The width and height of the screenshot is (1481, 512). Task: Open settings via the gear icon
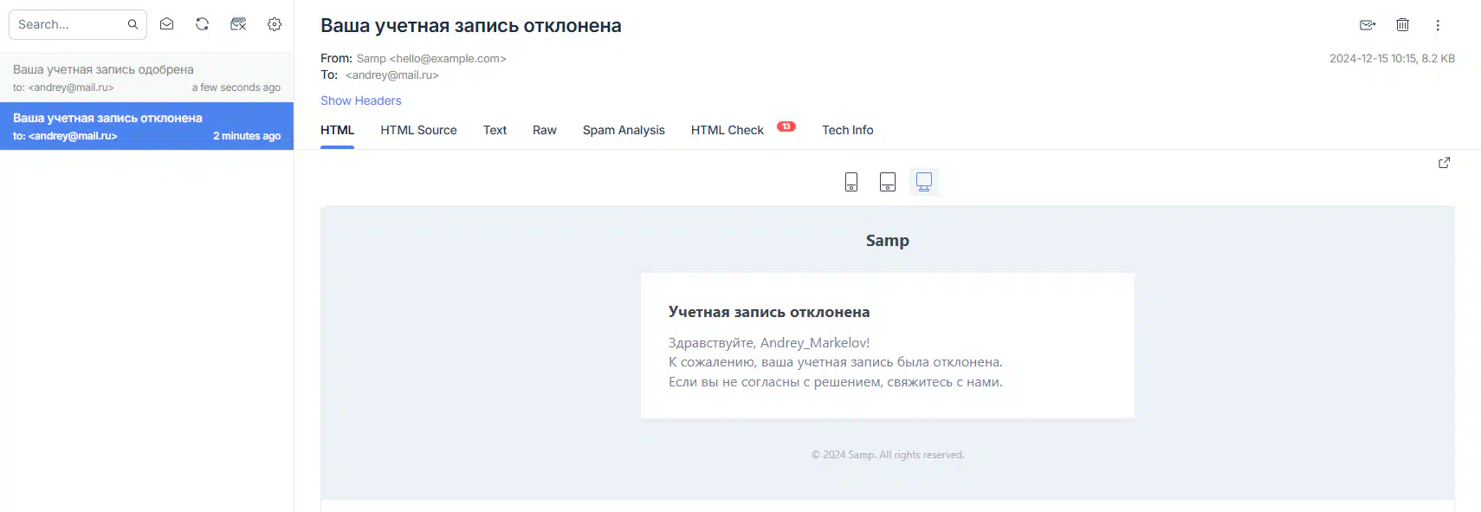click(275, 24)
